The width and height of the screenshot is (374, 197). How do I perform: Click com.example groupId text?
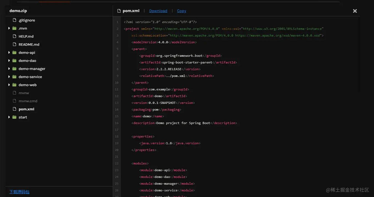point(159,89)
